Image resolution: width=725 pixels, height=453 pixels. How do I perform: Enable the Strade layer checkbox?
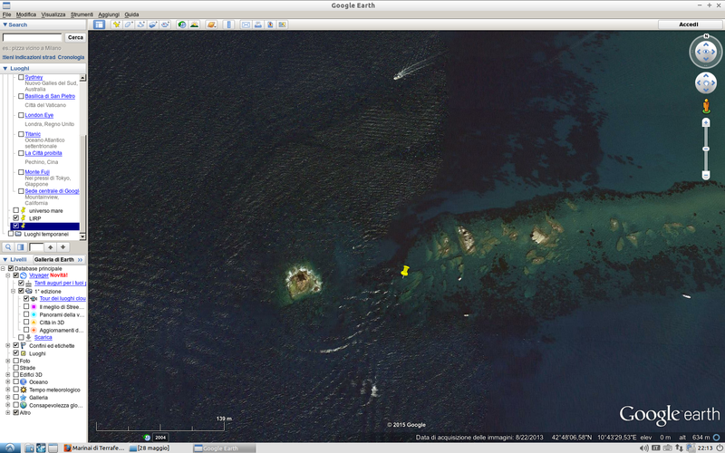[x=15, y=368]
